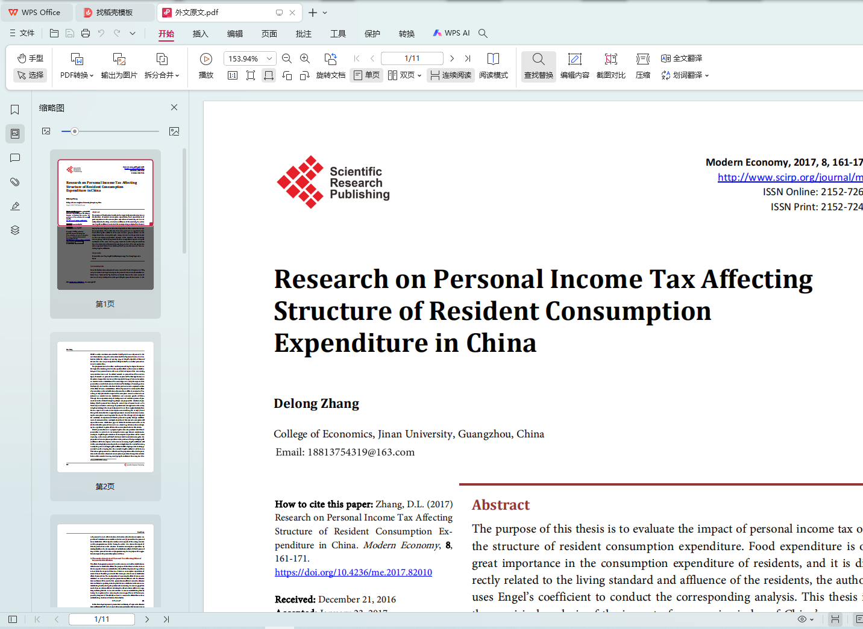Click the print icon
863x629 pixels.
pos(86,33)
